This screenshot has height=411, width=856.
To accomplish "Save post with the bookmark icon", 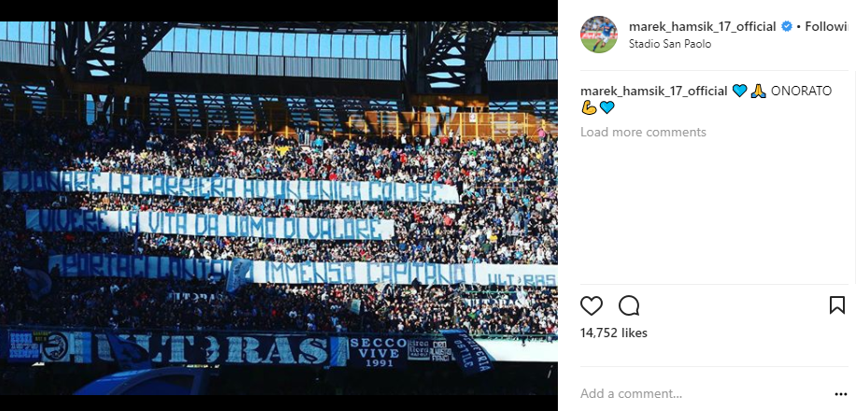I will click(837, 305).
